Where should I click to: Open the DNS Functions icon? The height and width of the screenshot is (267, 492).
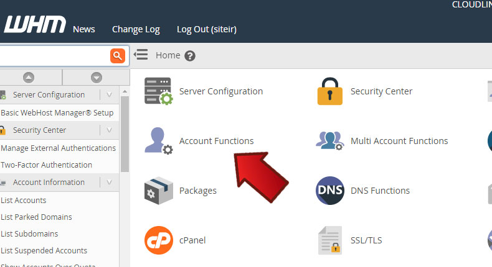329,191
